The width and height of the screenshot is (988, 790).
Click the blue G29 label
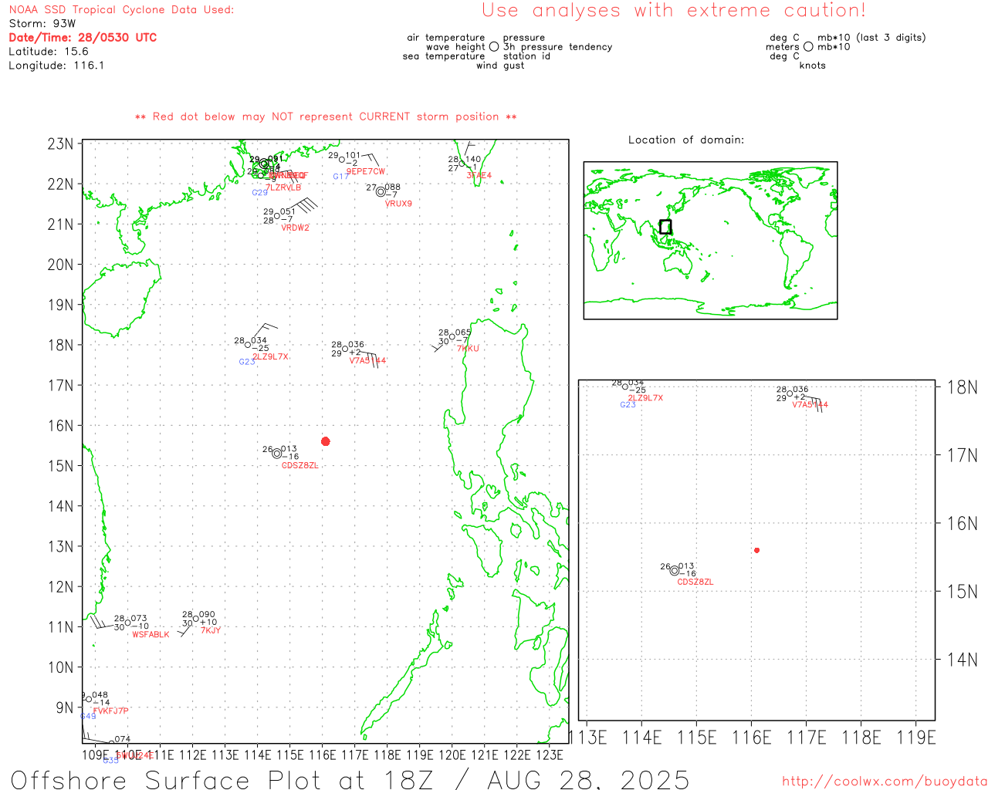click(x=259, y=193)
